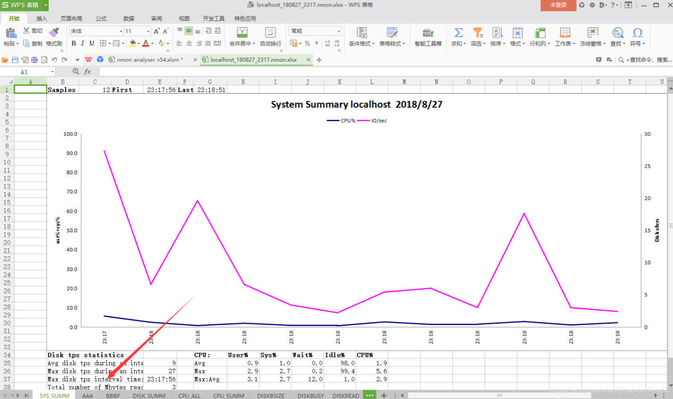Open the 页面布局 (Page Layout) ribbon tab
The width and height of the screenshot is (673, 399).
[71, 18]
